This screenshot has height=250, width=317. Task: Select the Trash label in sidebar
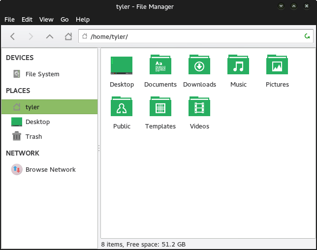(x=34, y=137)
